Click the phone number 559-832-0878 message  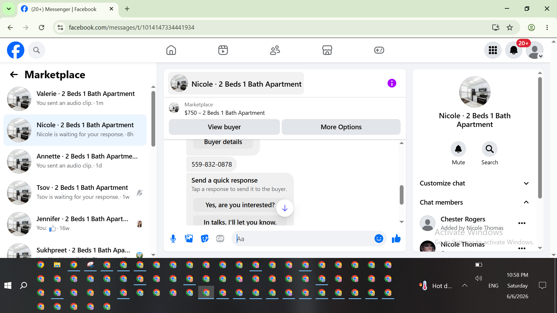coord(211,164)
